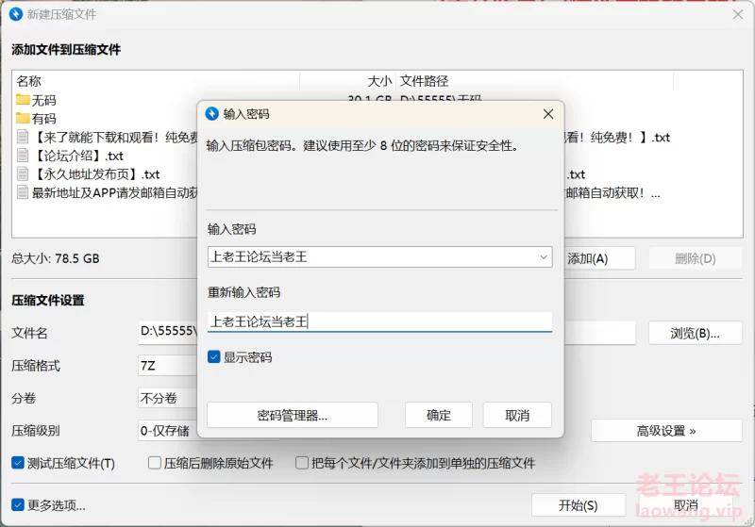This screenshot has width=755, height=527.
Task: Click 浏览(B)... button
Action: [x=696, y=333]
